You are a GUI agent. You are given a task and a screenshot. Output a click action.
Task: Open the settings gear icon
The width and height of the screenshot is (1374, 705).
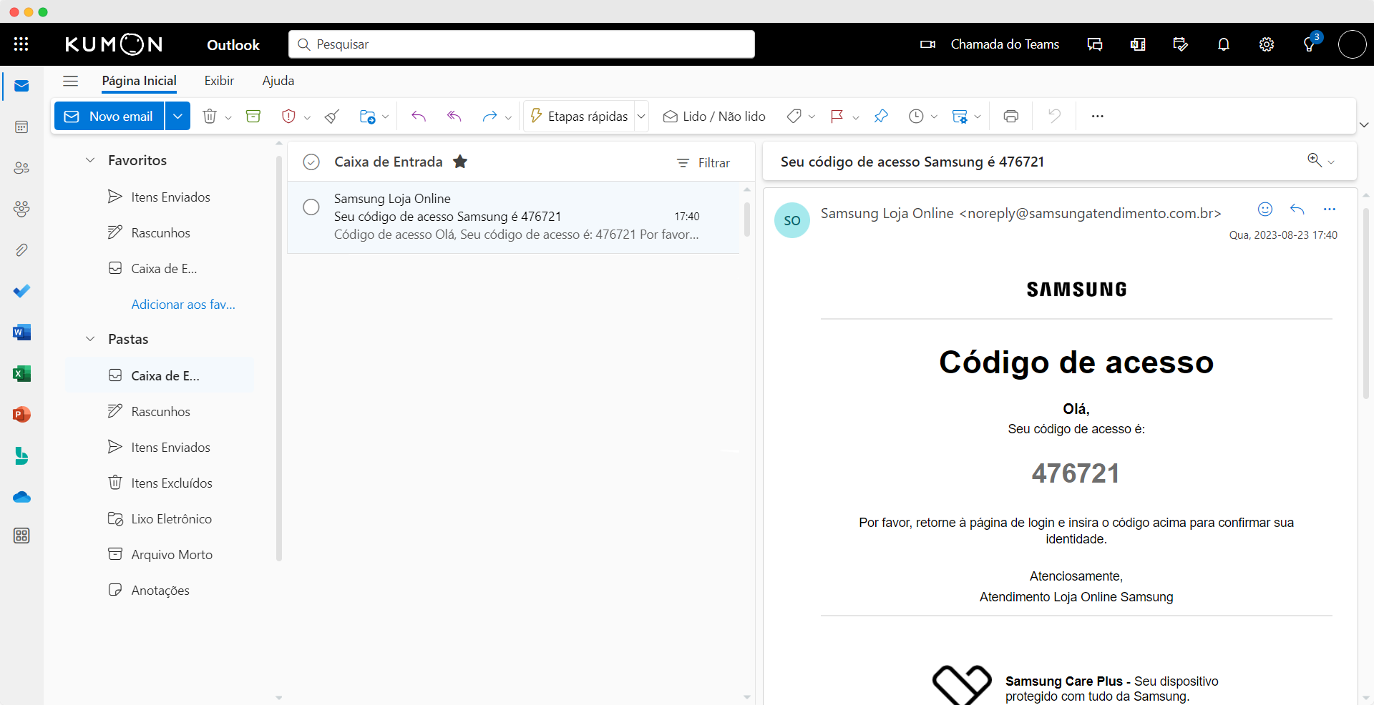click(1266, 44)
